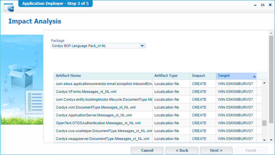Sort by the Impact column header

tap(203, 76)
